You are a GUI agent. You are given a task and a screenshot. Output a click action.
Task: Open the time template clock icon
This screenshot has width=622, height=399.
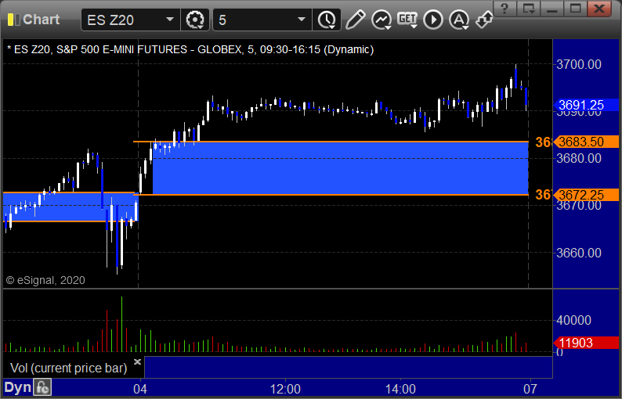[327, 20]
